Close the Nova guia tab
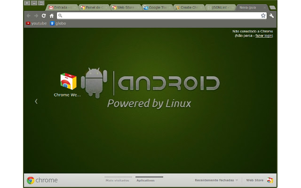This screenshot has width=301, height=188. click(x=264, y=8)
